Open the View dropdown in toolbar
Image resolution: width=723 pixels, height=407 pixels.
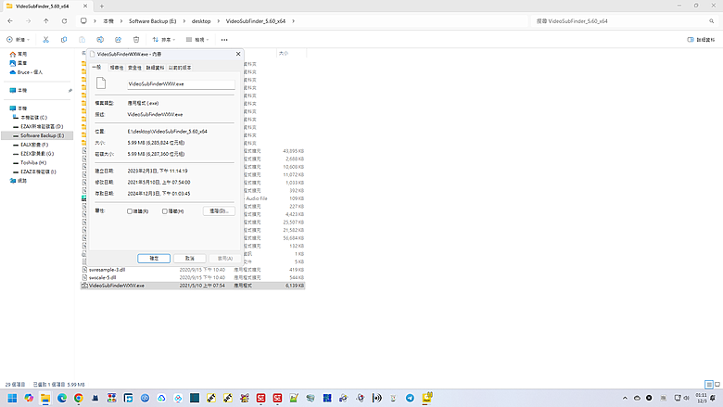(197, 40)
